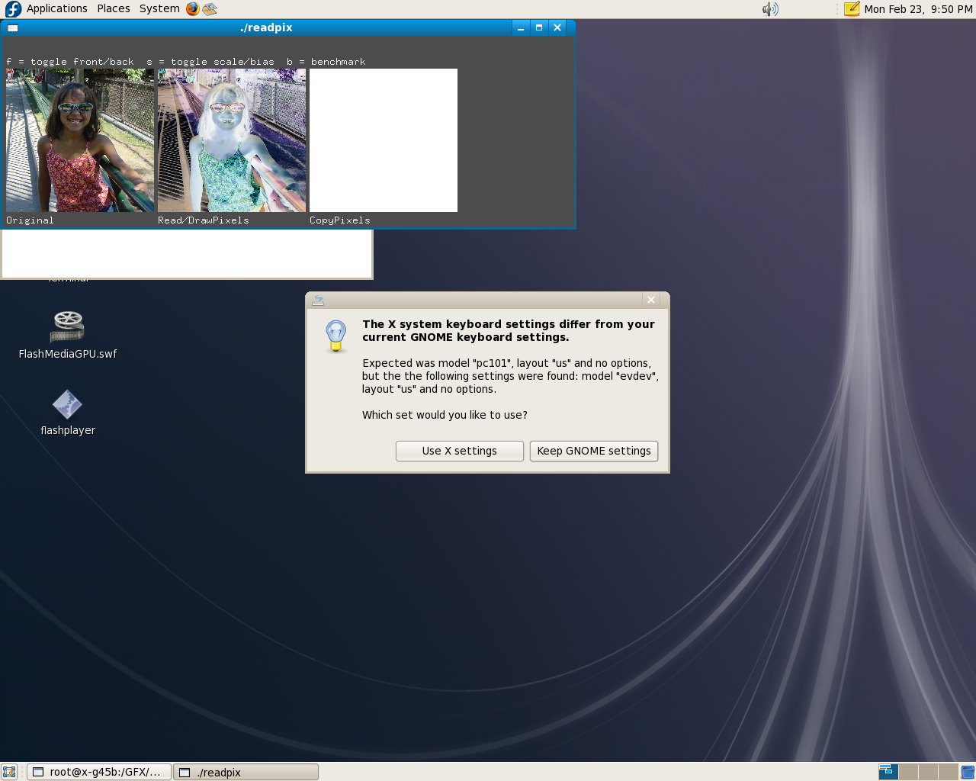Close the keyboard settings dialog
Viewport: 976px width, 781px height.
point(651,300)
